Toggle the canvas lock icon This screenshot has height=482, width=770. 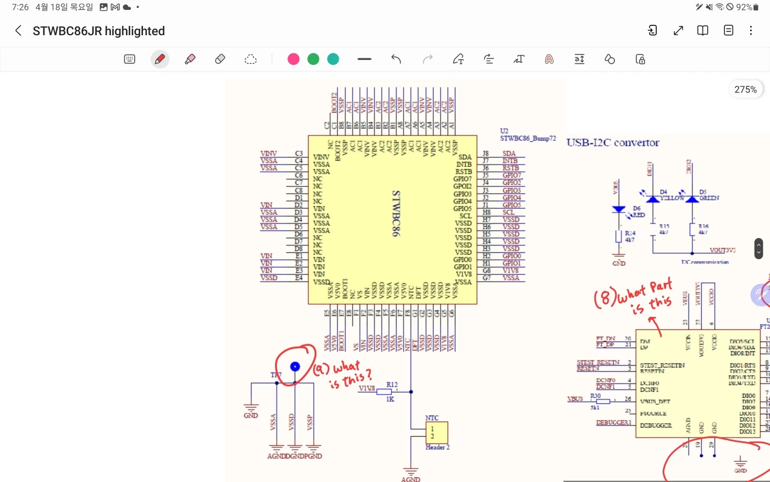(640, 59)
